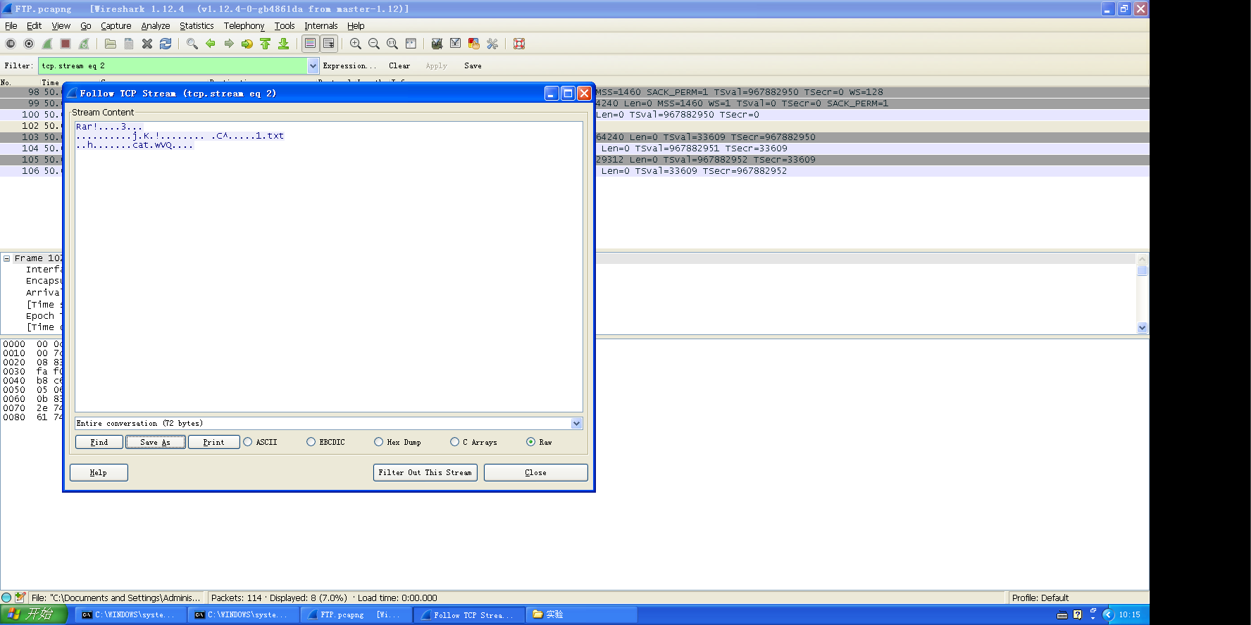
Task: Switch to the 实验 folder taskbar item
Action: (x=581, y=614)
